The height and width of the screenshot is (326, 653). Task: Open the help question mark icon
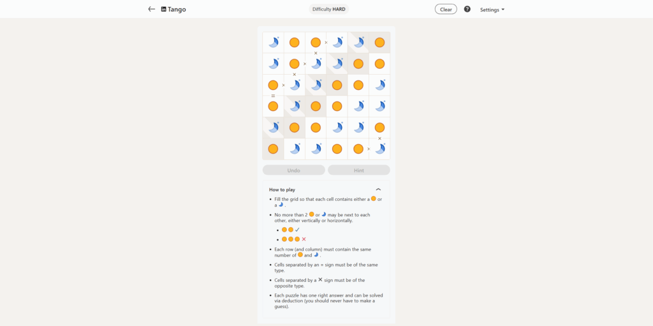tap(467, 10)
